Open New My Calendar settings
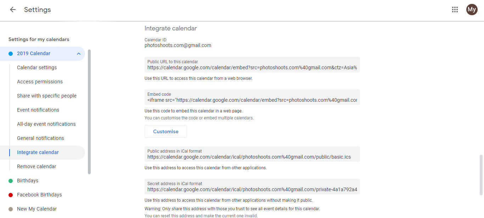The image size is (484, 218). pos(37,209)
